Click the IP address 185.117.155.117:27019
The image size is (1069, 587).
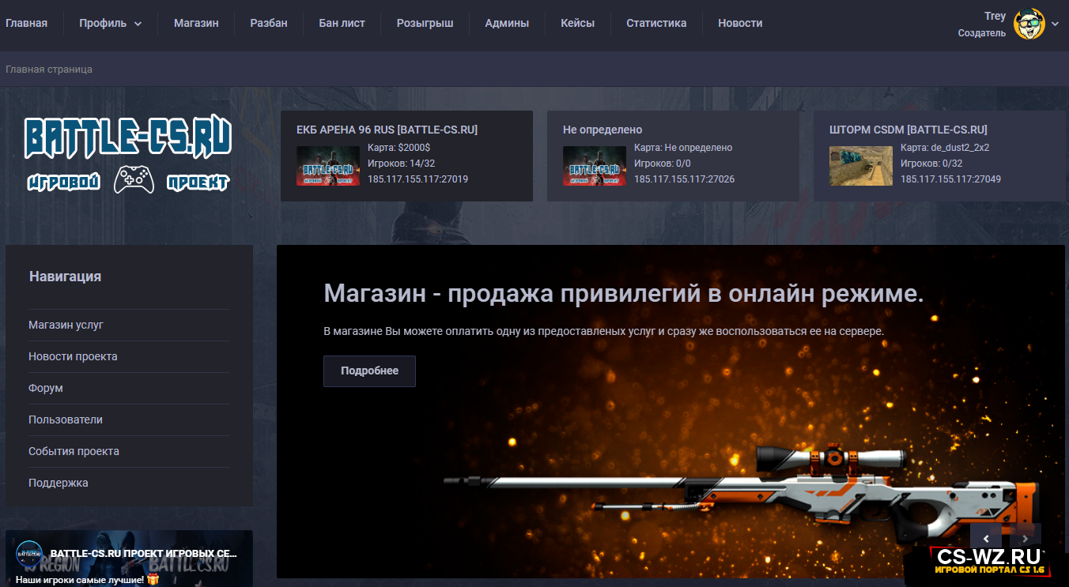click(417, 179)
